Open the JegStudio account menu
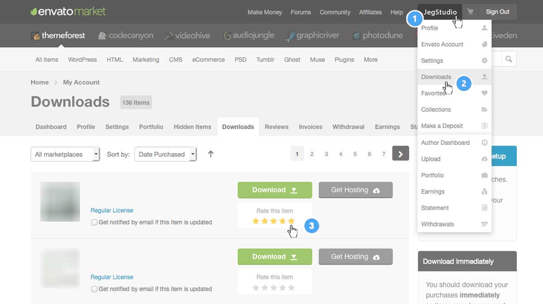This screenshot has width=543, height=304. [x=440, y=12]
